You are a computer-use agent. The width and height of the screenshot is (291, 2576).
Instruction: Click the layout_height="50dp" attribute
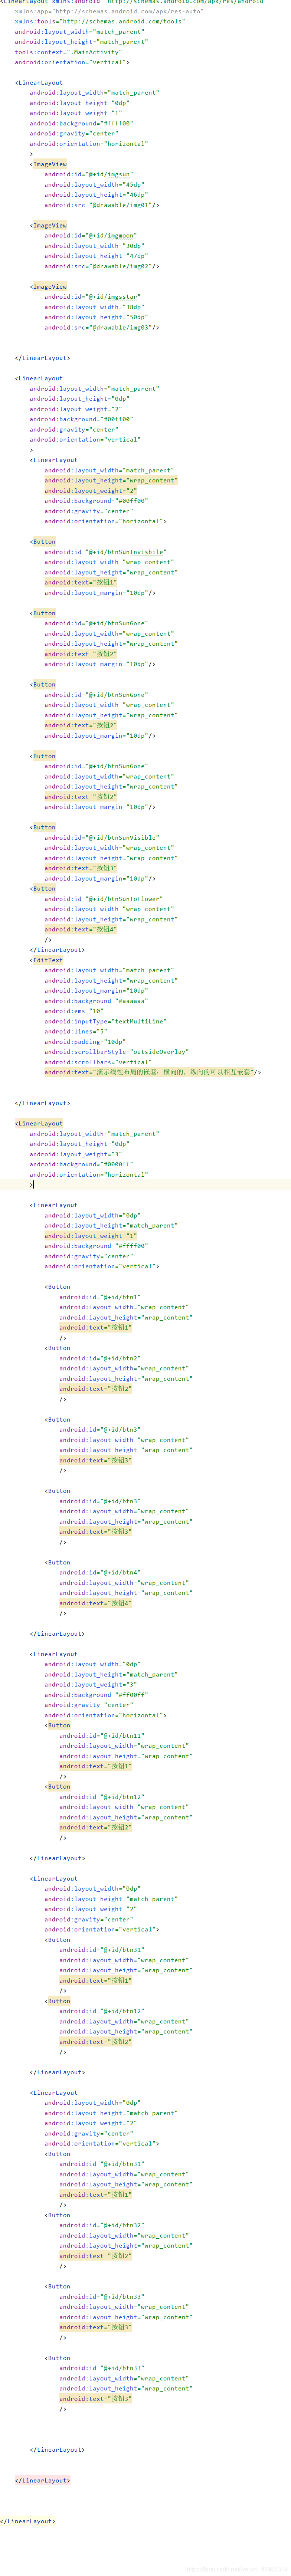point(96,317)
